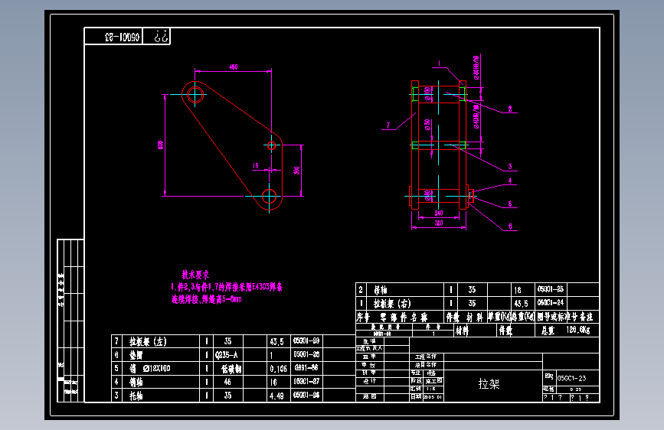
Task: Click the "序号" column header
Action: coord(363,317)
